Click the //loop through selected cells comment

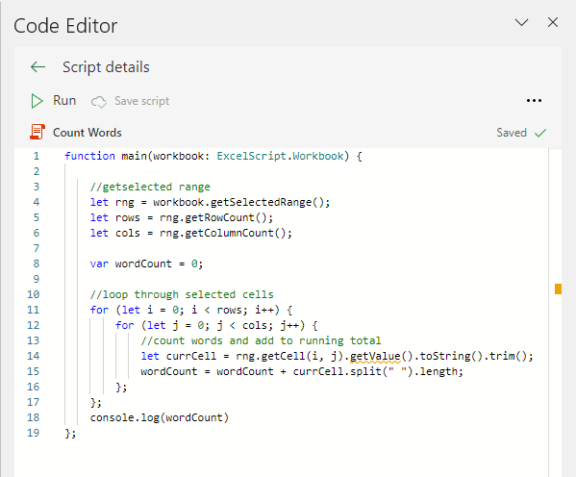click(182, 294)
